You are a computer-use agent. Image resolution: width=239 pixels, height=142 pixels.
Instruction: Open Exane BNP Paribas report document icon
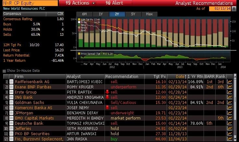11,87
